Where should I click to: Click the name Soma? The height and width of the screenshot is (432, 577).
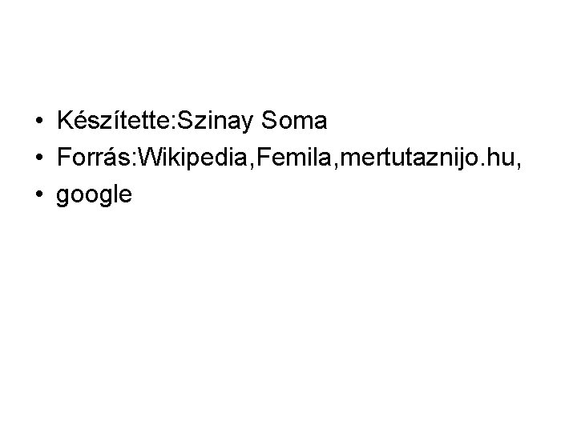294,120
